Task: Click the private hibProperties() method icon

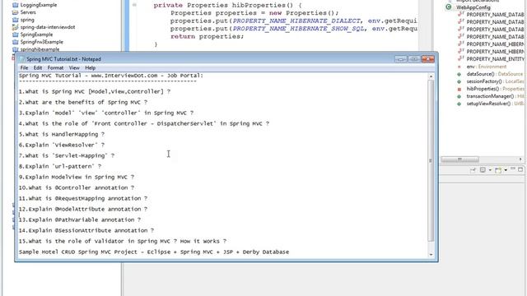Action: point(459,89)
